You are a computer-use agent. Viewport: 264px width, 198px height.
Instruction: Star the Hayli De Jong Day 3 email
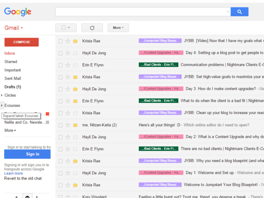(68, 89)
